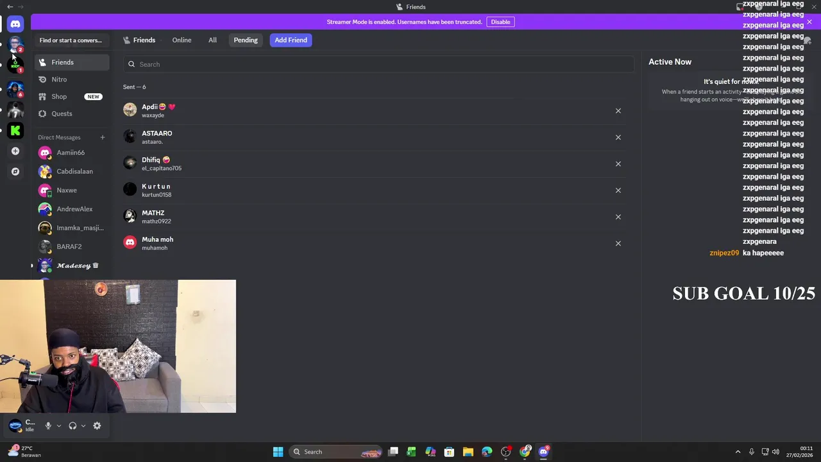The image size is (821, 462).
Task: Open Google Chrome from taskbar
Action: click(525, 452)
